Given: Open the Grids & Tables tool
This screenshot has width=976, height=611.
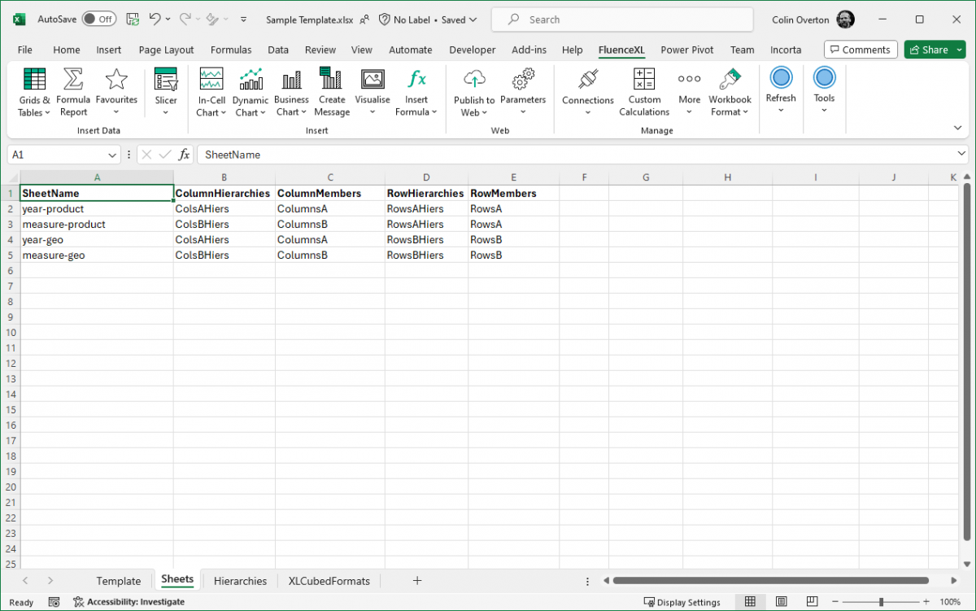Looking at the screenshot, I should coord(33,91).
